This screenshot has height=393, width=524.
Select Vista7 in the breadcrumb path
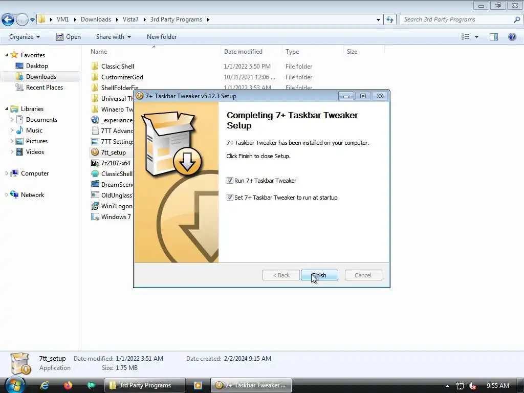click(x=130, y=19)
